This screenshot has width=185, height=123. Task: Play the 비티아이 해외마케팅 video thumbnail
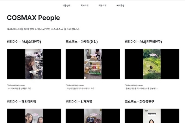(x=34, y=116)
